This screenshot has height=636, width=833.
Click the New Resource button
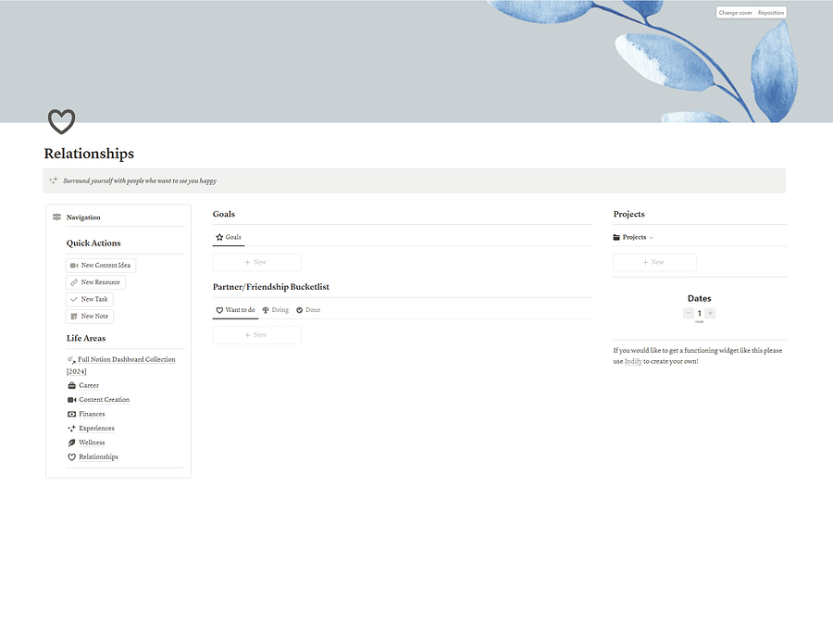click(95, 282)
